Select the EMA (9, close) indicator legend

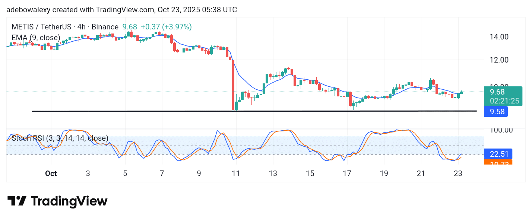click(36, 38)
